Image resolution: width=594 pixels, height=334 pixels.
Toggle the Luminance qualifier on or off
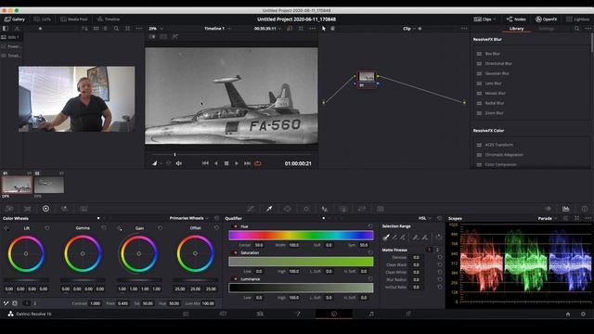[x=235, y=279]
